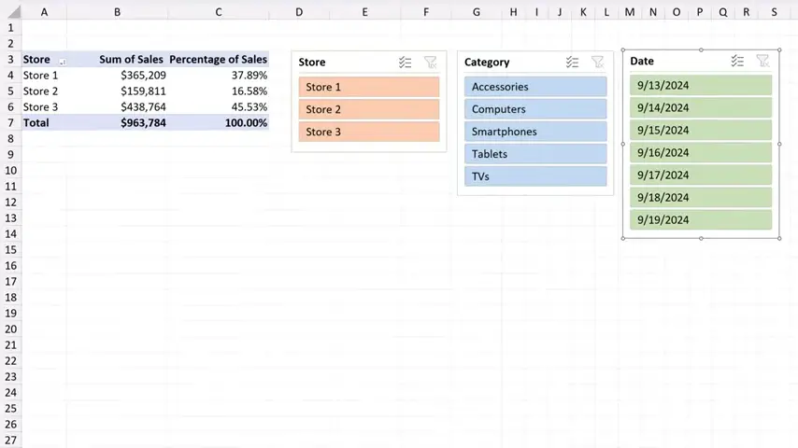Filter by Accessories category

[535, 87]
